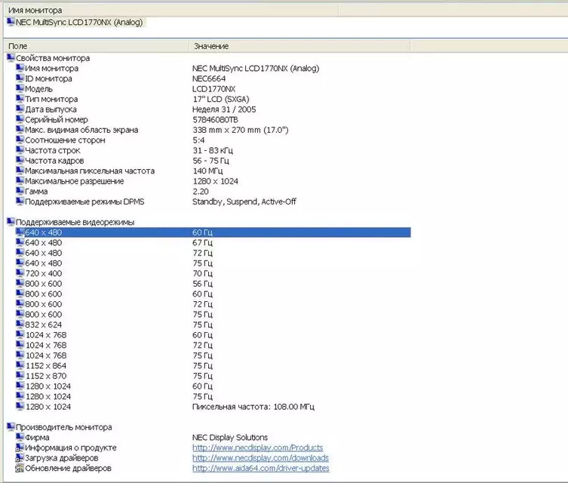Select the 1024 x 768 60 Гц row
Screen dimensions: 568x483
tap(213, 335)
